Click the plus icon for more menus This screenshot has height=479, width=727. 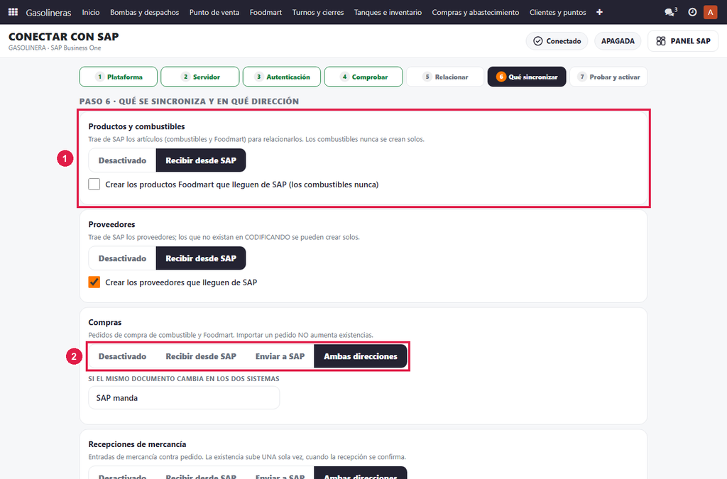[x=599, y=12]
